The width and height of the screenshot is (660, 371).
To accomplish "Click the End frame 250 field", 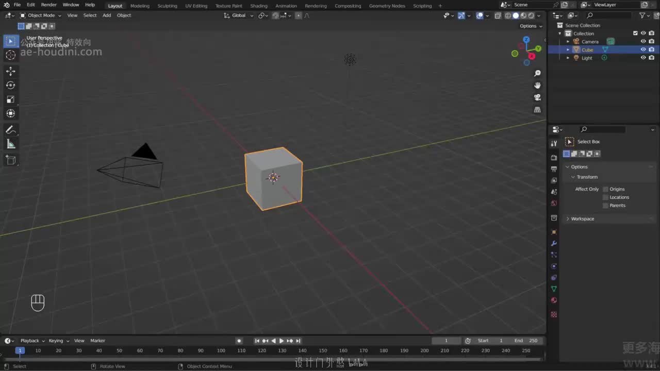I will coord(526,341).
